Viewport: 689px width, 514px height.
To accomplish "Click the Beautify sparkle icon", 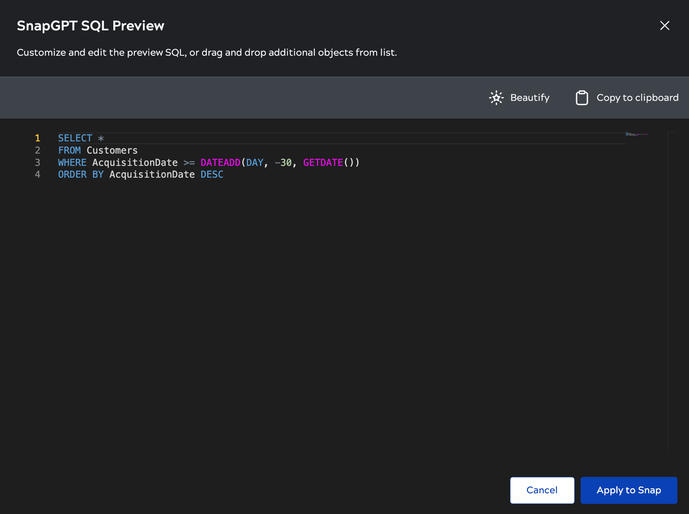I will (496, 97).
